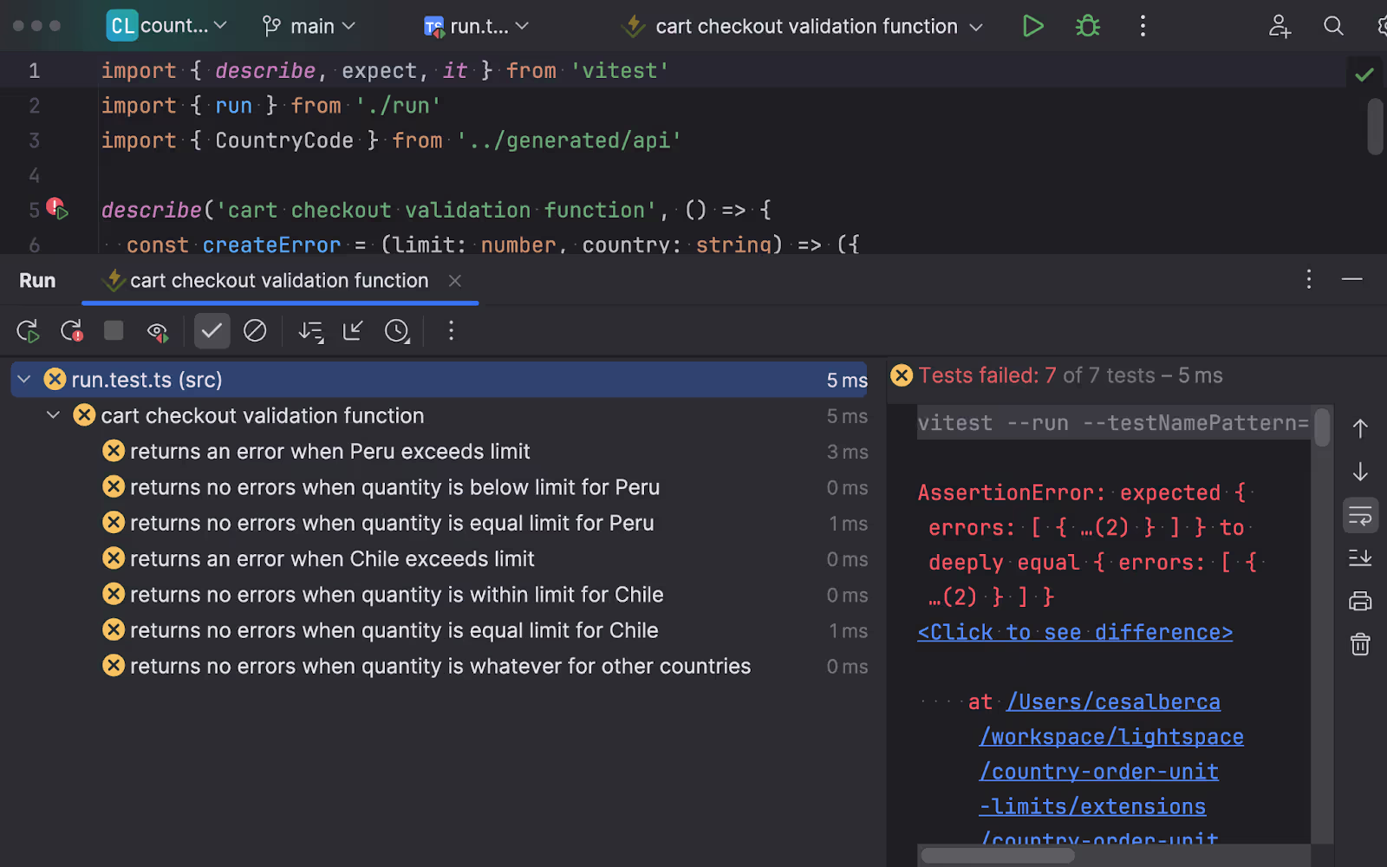Open the /country-order-unit path link
The width and height of the screenshot is (1387, 867).
click(x=1099, y=771)
